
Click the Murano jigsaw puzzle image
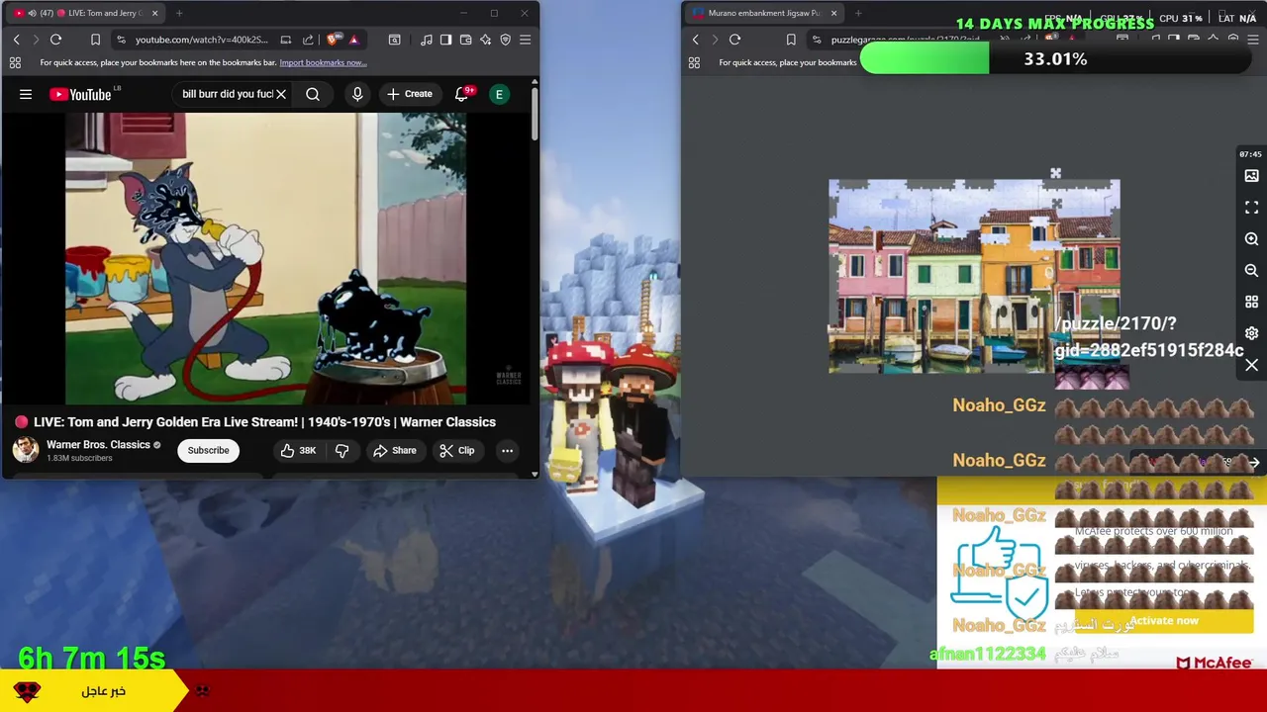(x=974, y=276)
